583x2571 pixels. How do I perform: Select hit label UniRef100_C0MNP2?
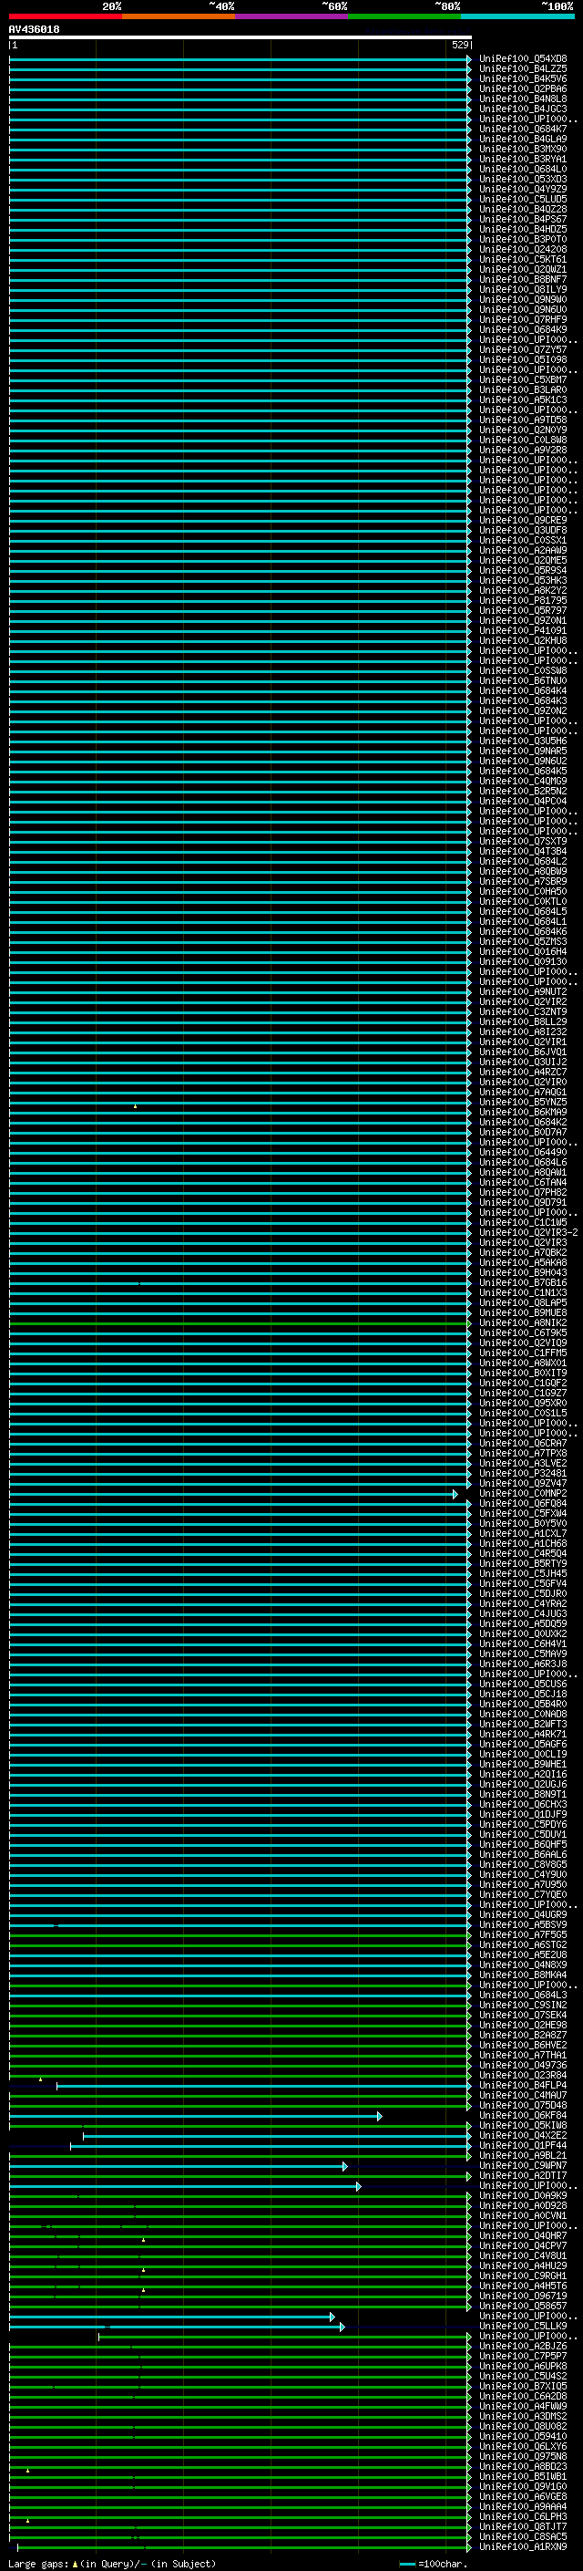(x=523, y=1494)
